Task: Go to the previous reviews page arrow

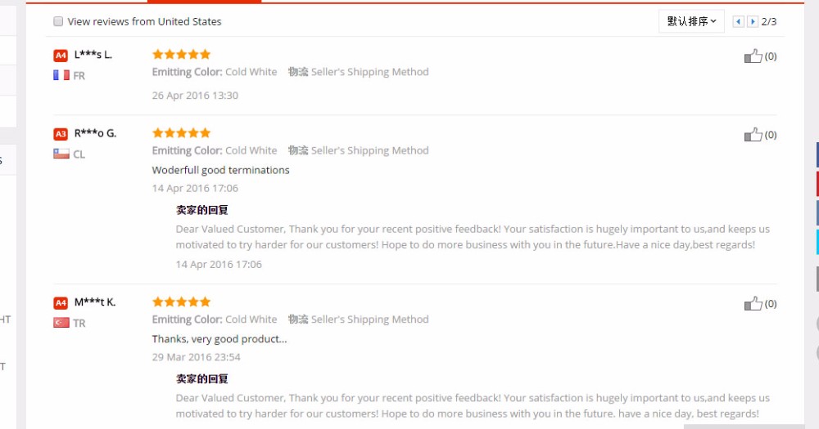Action: pyautogui.click(x=738, y=21)
